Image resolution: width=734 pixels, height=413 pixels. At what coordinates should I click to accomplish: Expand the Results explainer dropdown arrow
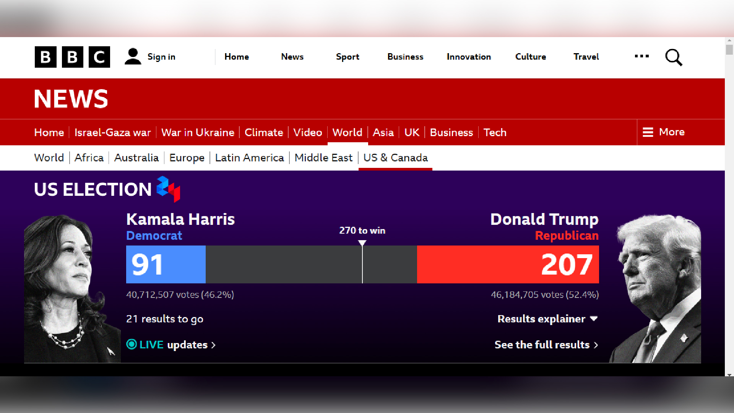pyautogui.click(x=594, y=319)
